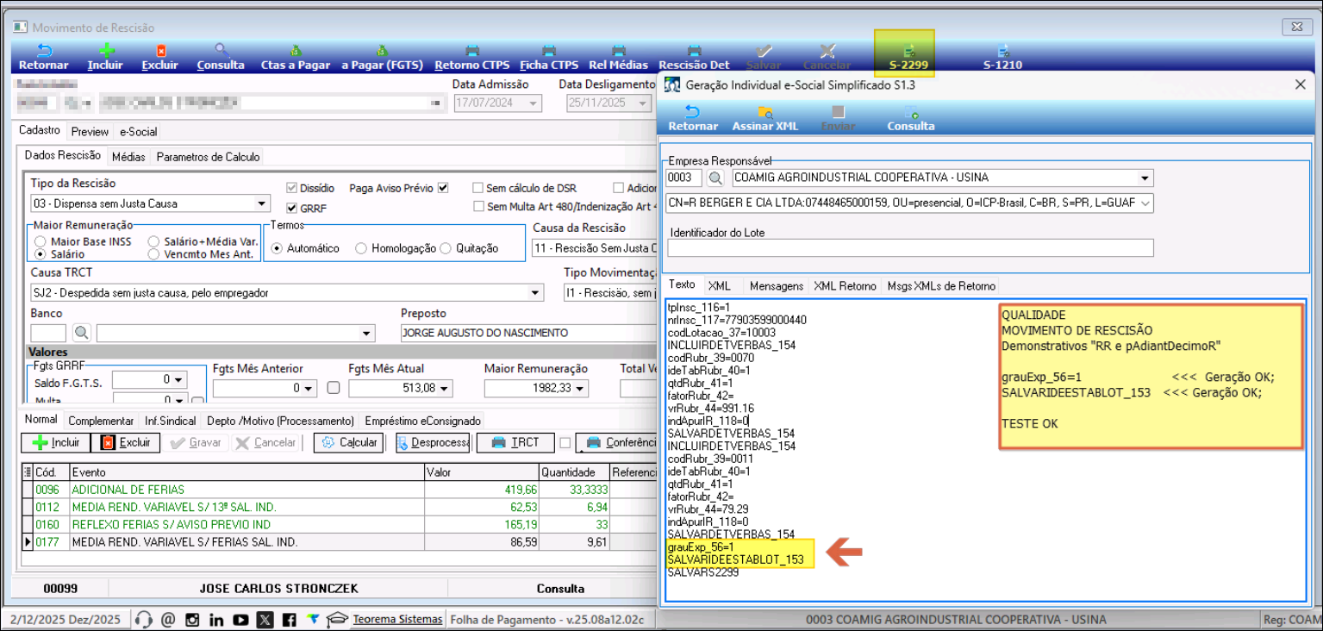Image resolution: width=1323 pixels, height=631 pixels.
Task: Click the YouTube icon in status bar
Action: (240, 620)
